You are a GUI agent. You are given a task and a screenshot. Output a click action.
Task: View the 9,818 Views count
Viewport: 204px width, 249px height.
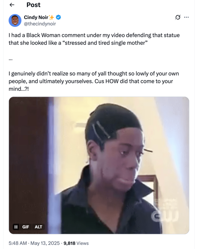click(x=76, y=243)
